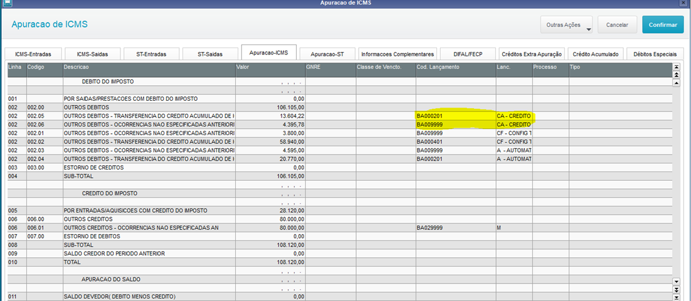Click BA009999 in row 002.01
Image resolution: width=691 pixels, height=301 pixels.
430,133
